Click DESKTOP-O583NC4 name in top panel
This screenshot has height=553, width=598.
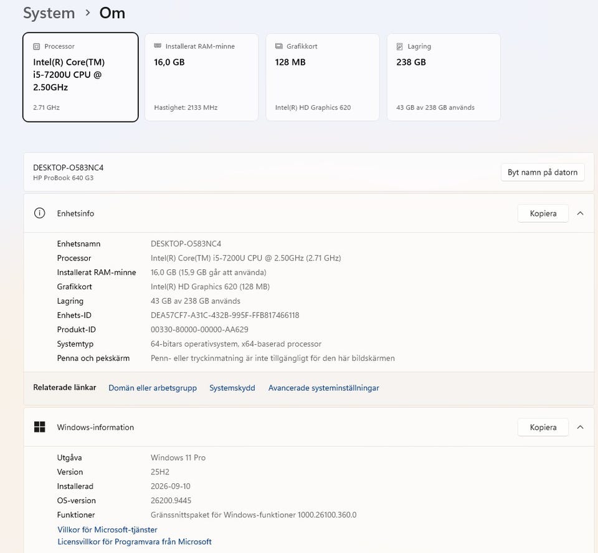69,168
